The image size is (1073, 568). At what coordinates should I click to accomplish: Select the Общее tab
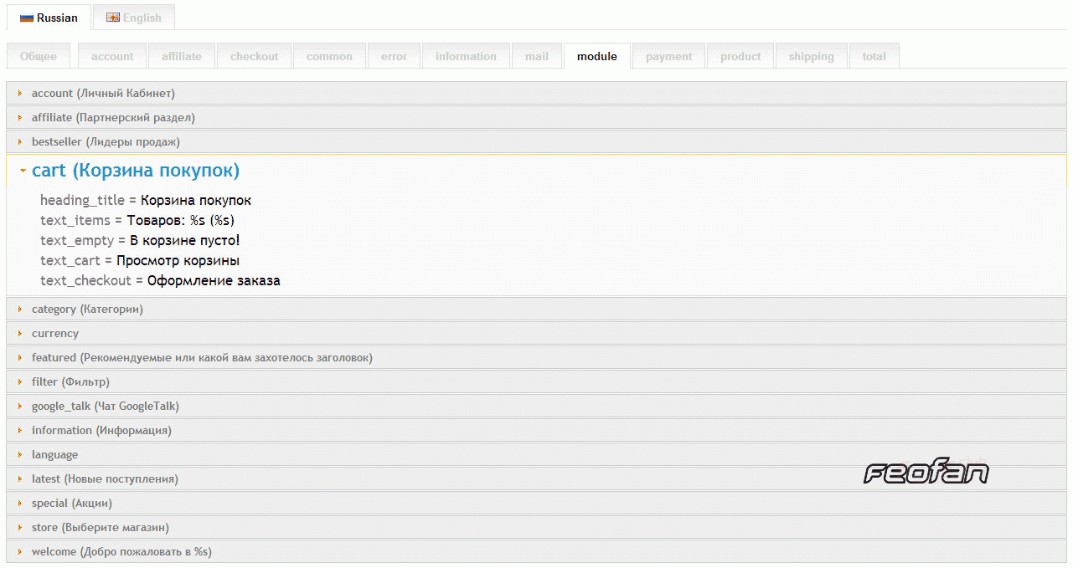coord(39,56)
